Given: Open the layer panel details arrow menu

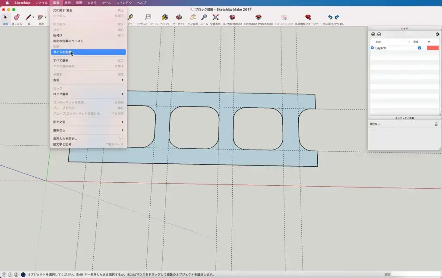Looking at the screenshot, I should [437, 34].
